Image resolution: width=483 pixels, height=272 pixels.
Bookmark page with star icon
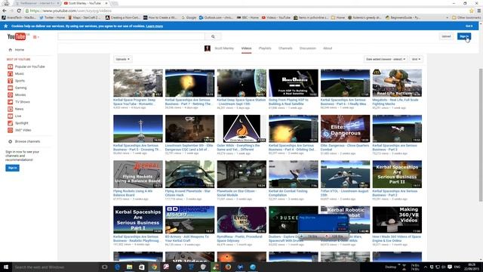click(x=471, y=11)
